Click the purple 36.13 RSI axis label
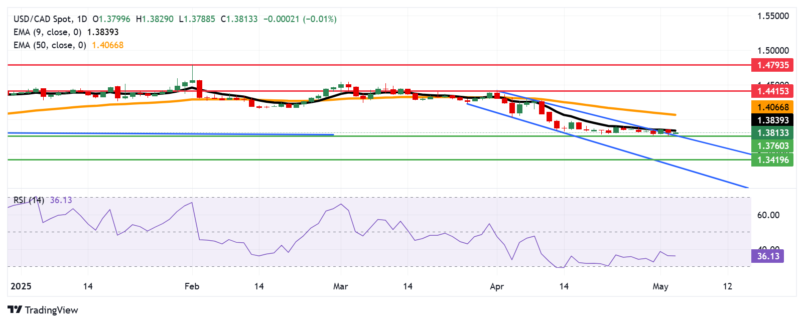 [x=768, y=256]
